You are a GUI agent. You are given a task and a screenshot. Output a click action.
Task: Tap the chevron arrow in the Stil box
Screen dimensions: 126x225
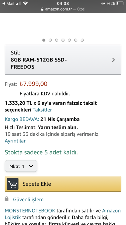pos(114,60)
